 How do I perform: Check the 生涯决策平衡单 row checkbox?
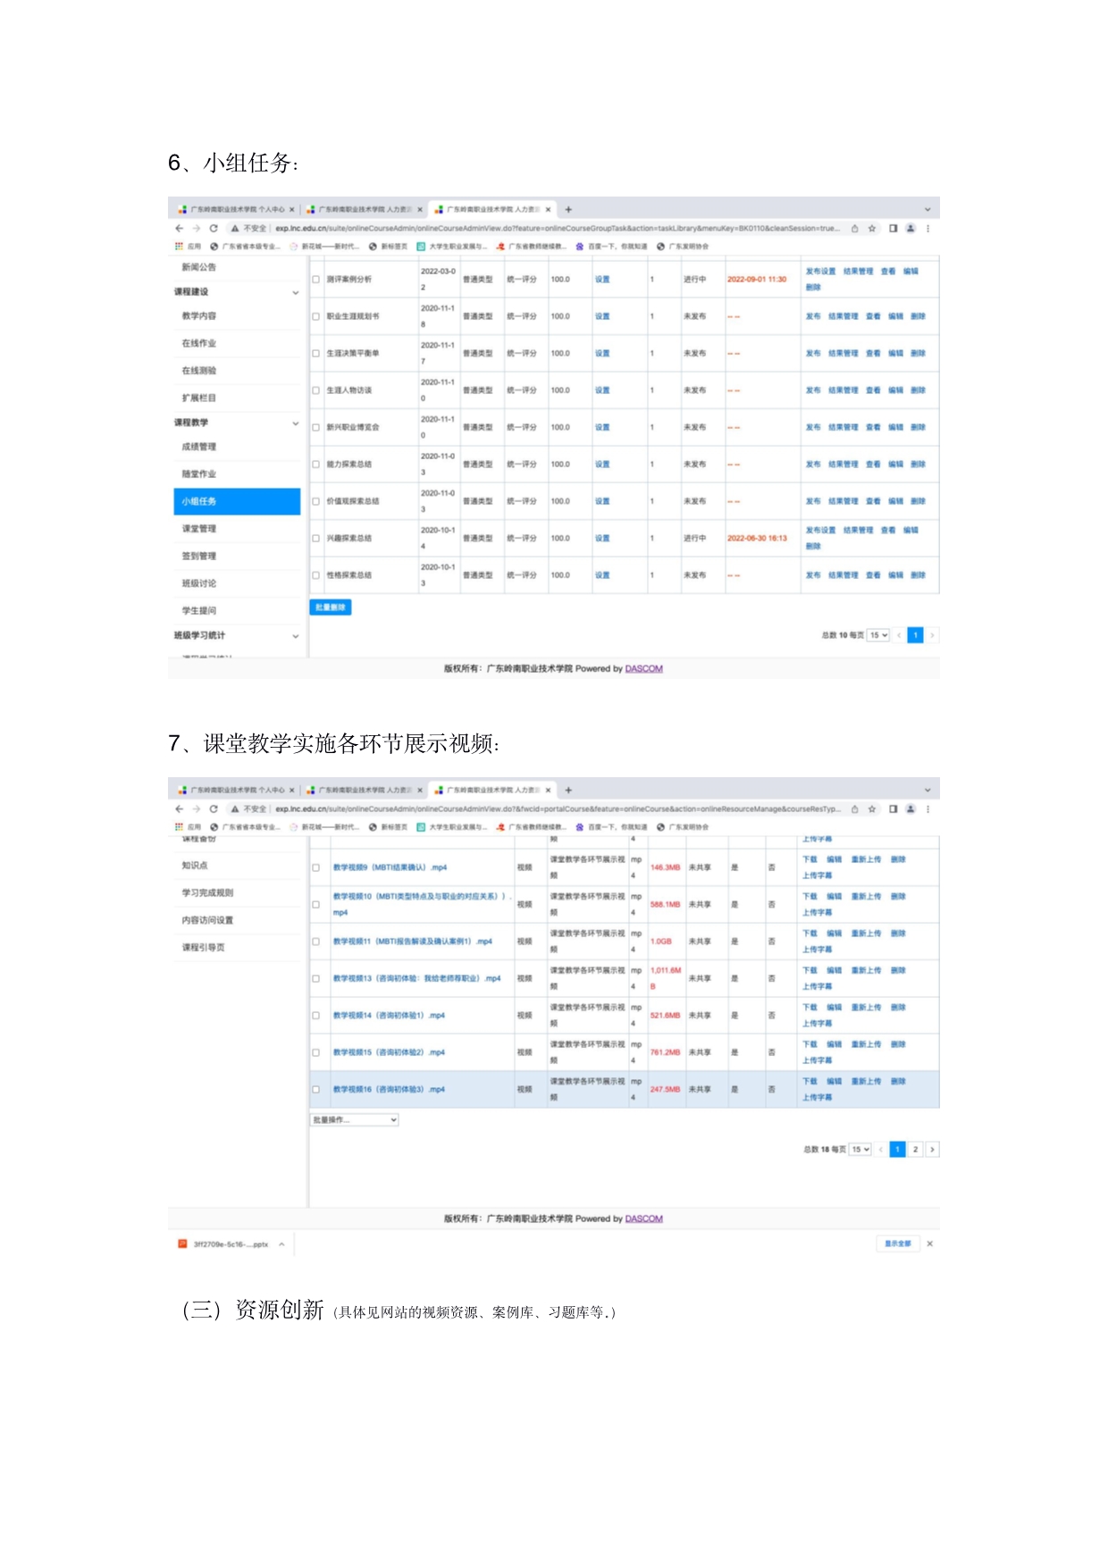(x=316, y=354)
